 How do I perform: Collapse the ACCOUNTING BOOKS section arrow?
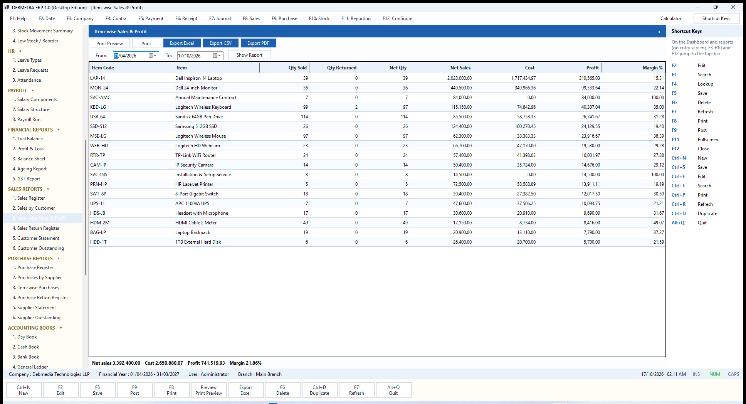[x=61, y=328]
